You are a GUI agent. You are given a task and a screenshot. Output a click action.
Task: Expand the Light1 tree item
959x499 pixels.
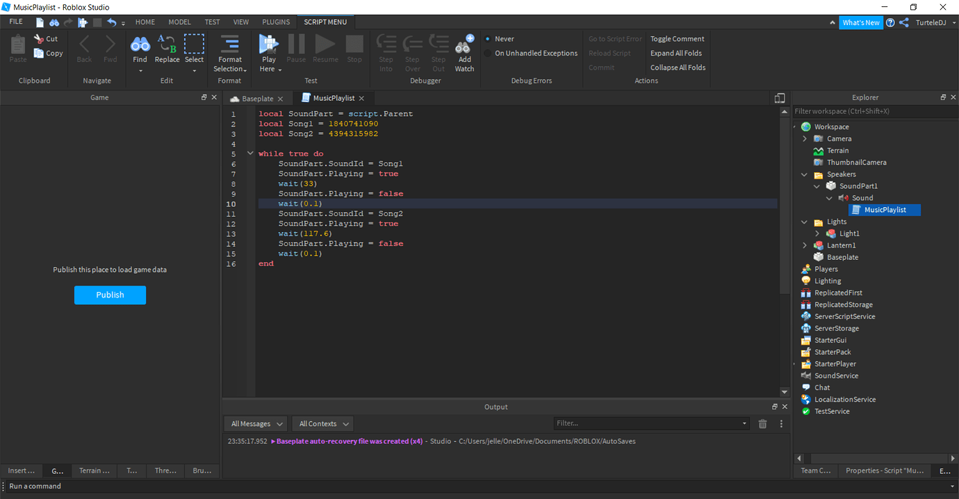[x=817, y=233]
